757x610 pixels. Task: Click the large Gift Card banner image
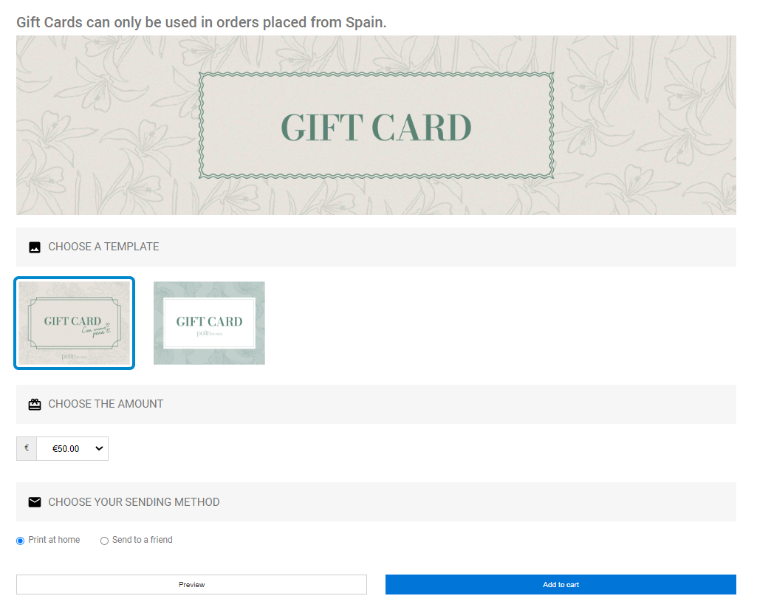coord(376,125)
